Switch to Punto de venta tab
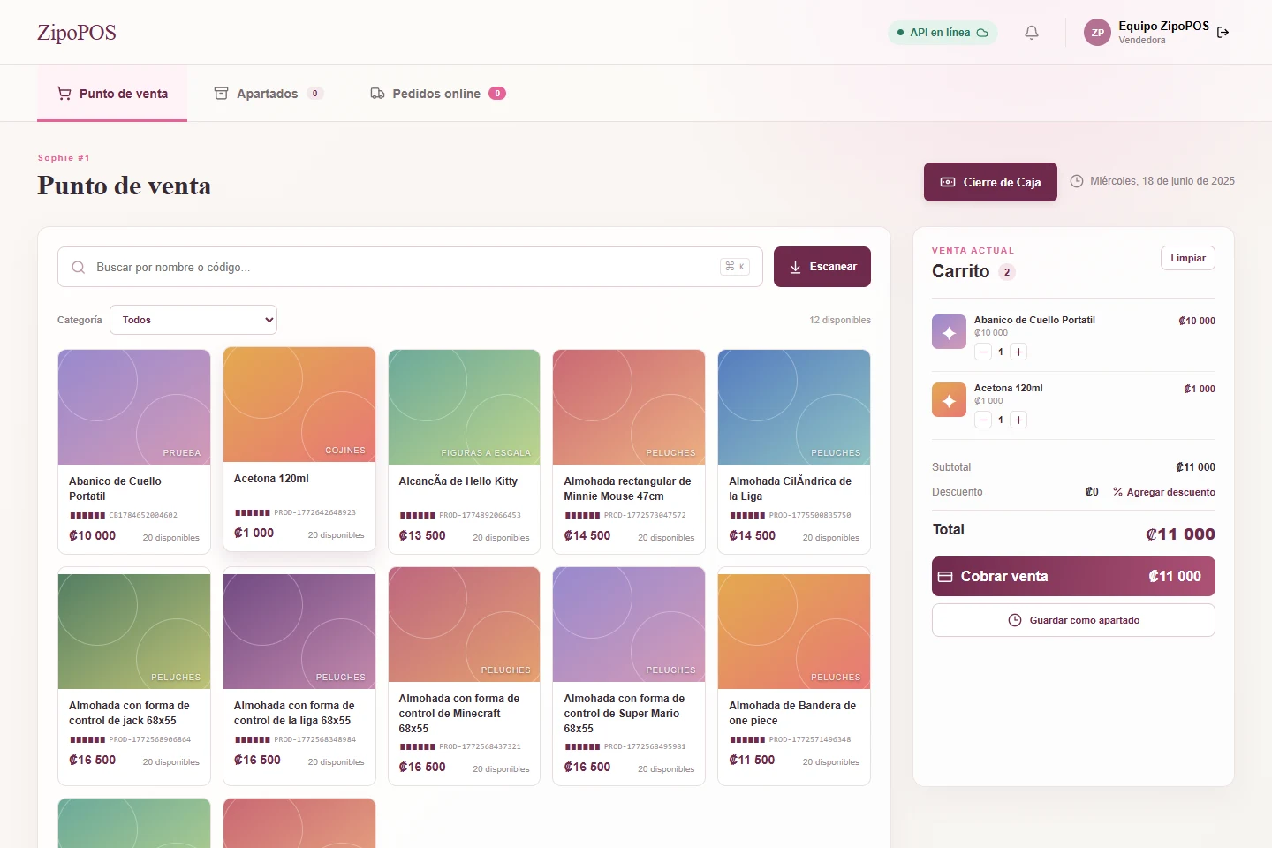The width and height of the screenshot is (1272, 848). tap(112, 94)
